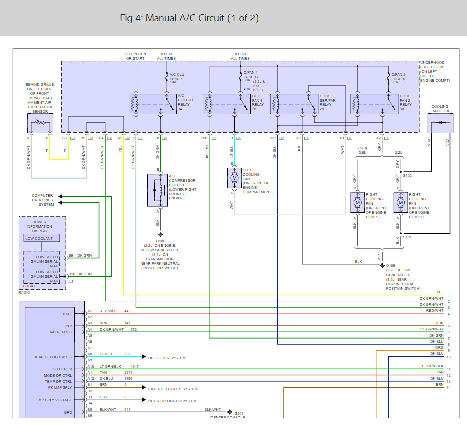Click the arrowhead pointing to Interior Lights System

pos(144,400)
